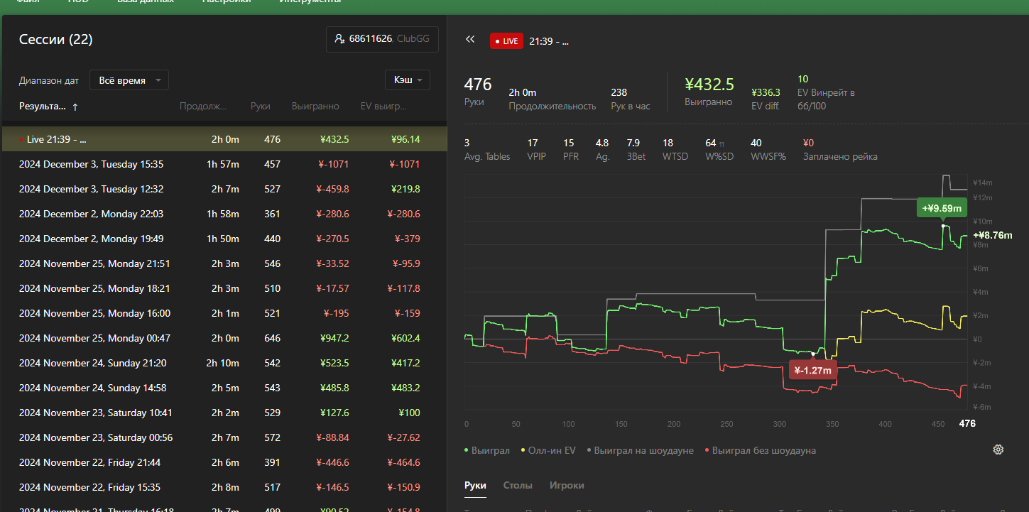
Task: Click the Диапазон дат label
Action: click(x=49, y=80)
